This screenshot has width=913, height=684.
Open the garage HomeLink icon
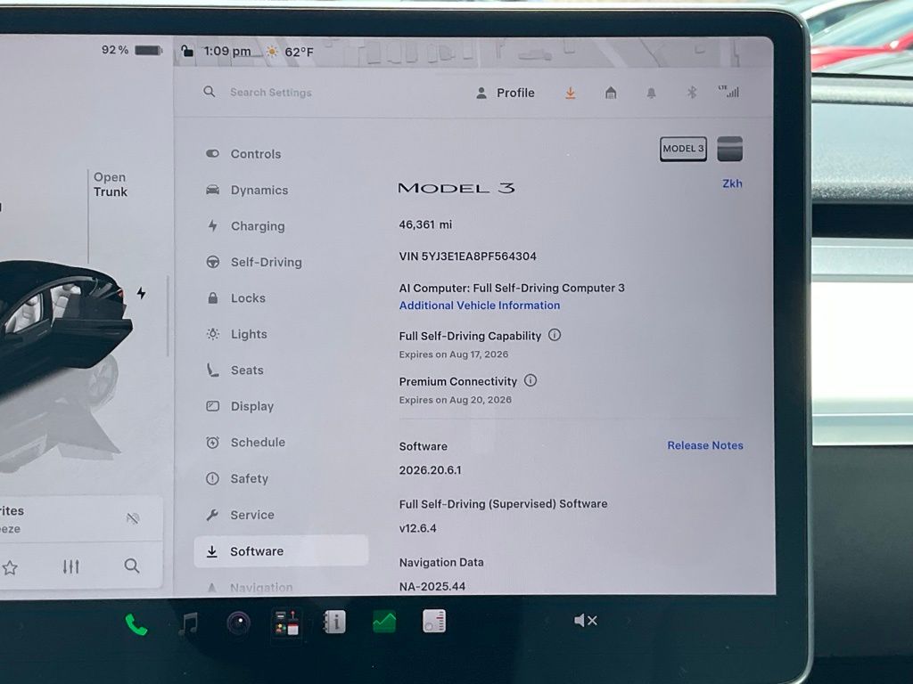click(x=611, y=93)
